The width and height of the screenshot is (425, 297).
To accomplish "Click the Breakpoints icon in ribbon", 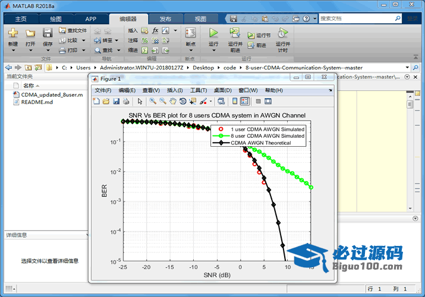I will 191,33.
